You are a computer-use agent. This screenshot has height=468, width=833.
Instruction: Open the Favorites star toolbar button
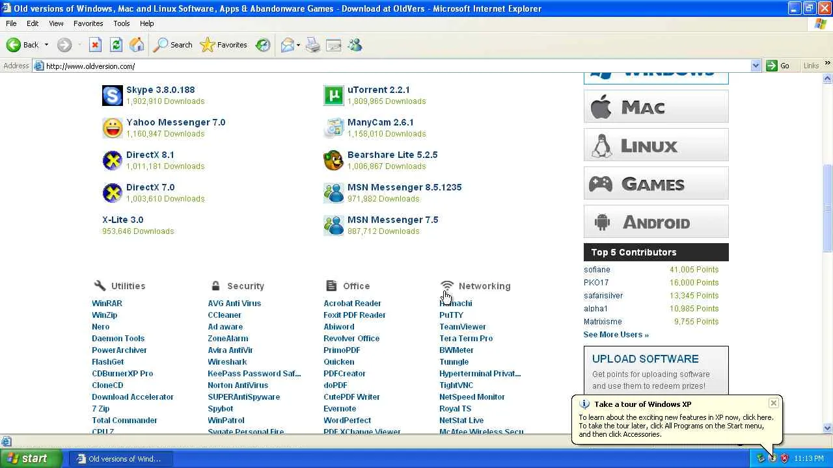[x=223, y=45]
